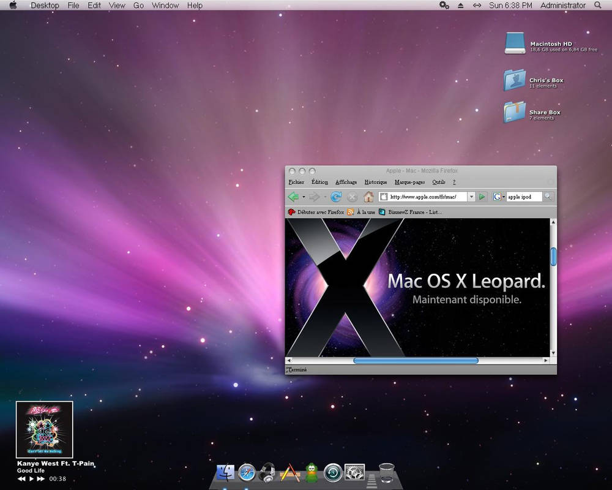Open the Historique menu in Firefox
The image size is (612, 490).
click(x=376, y=182)
